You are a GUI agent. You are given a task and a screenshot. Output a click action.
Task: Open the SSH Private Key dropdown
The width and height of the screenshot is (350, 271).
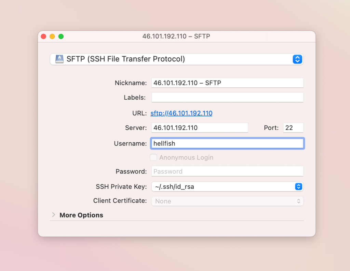pos(298,187)
